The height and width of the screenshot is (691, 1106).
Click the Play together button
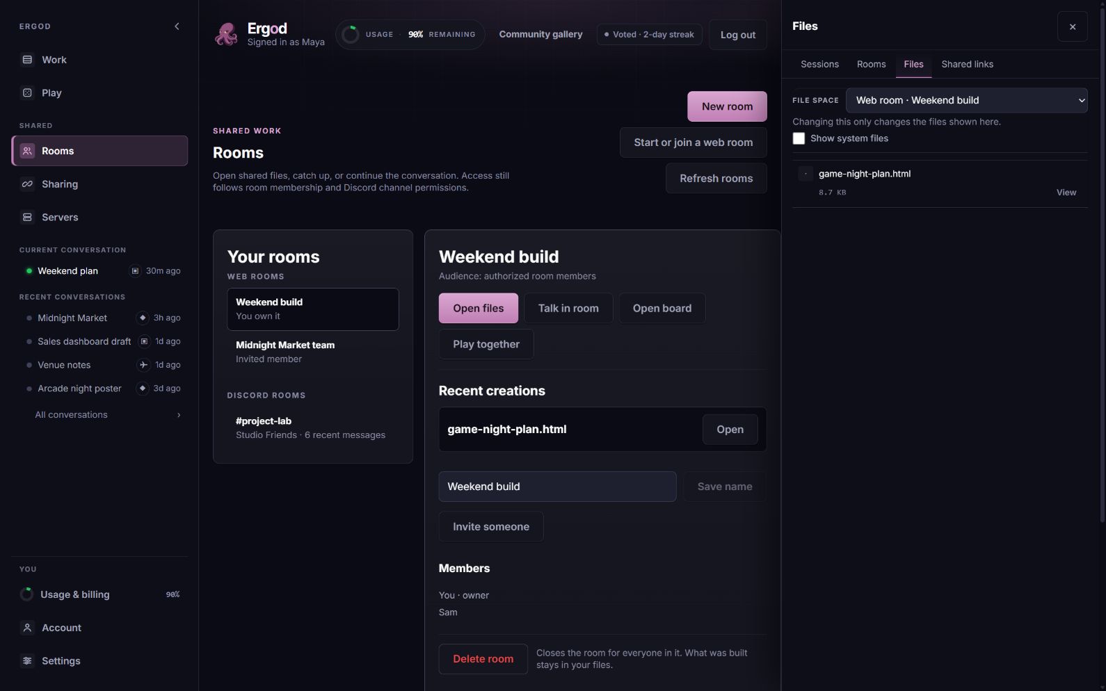(x=486, y=344)
